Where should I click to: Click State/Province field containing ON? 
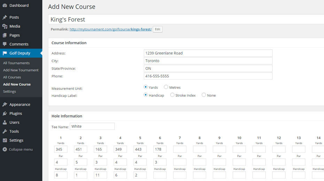208,68
